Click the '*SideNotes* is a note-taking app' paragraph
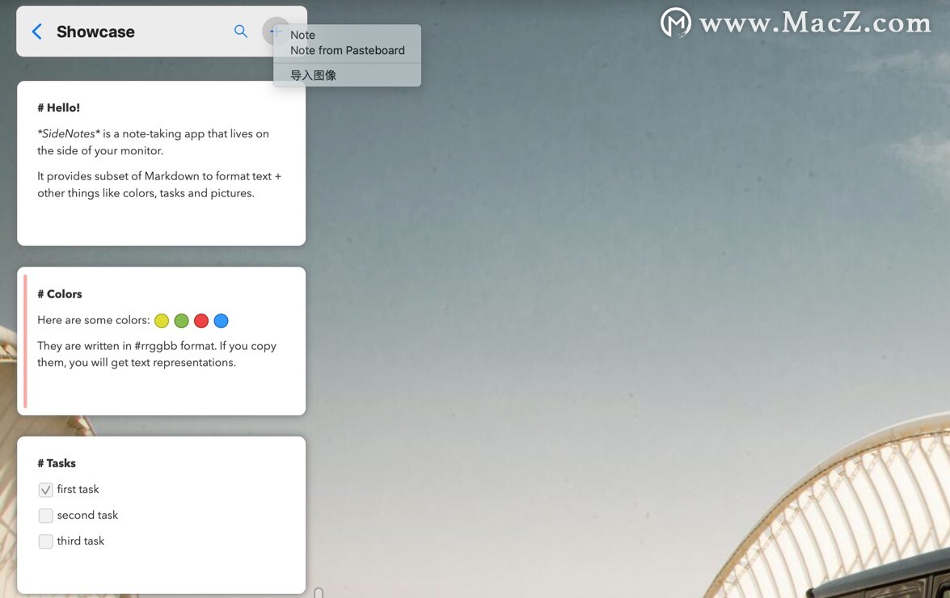 coord(154,142)
